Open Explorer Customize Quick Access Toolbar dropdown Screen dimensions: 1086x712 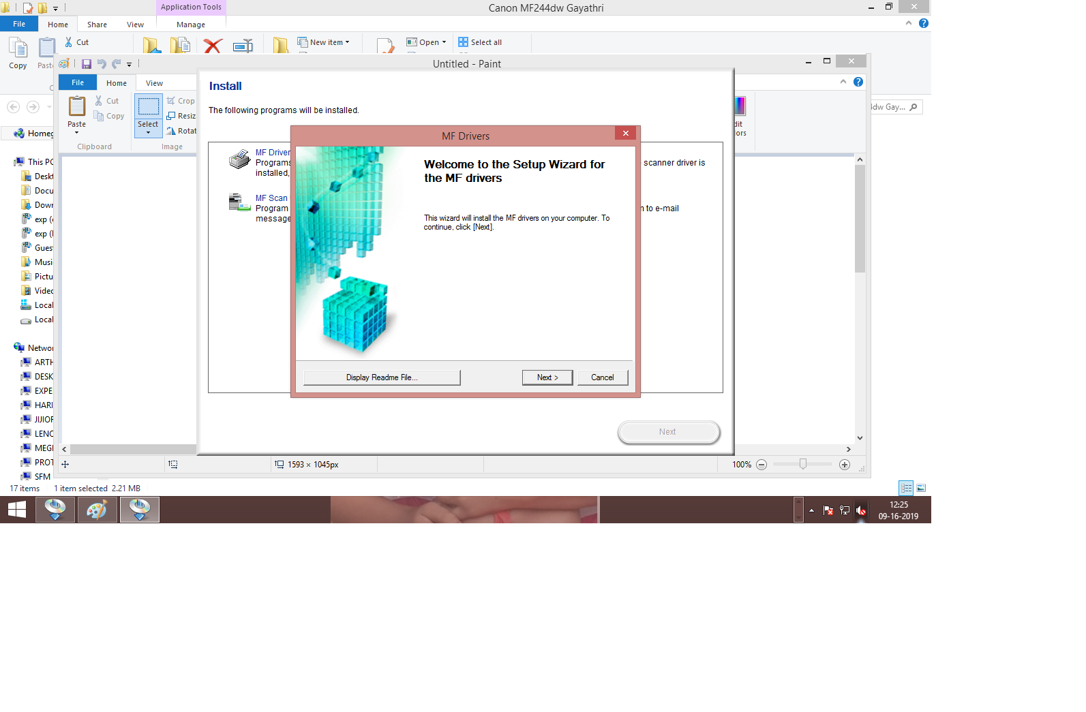[55, 9]
